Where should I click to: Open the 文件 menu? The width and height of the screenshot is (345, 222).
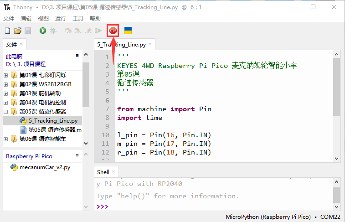(x=9, y=19)
